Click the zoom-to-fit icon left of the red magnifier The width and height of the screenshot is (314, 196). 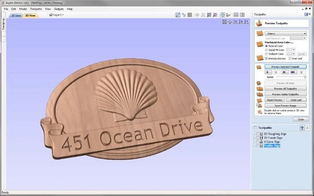coord(209,15)
